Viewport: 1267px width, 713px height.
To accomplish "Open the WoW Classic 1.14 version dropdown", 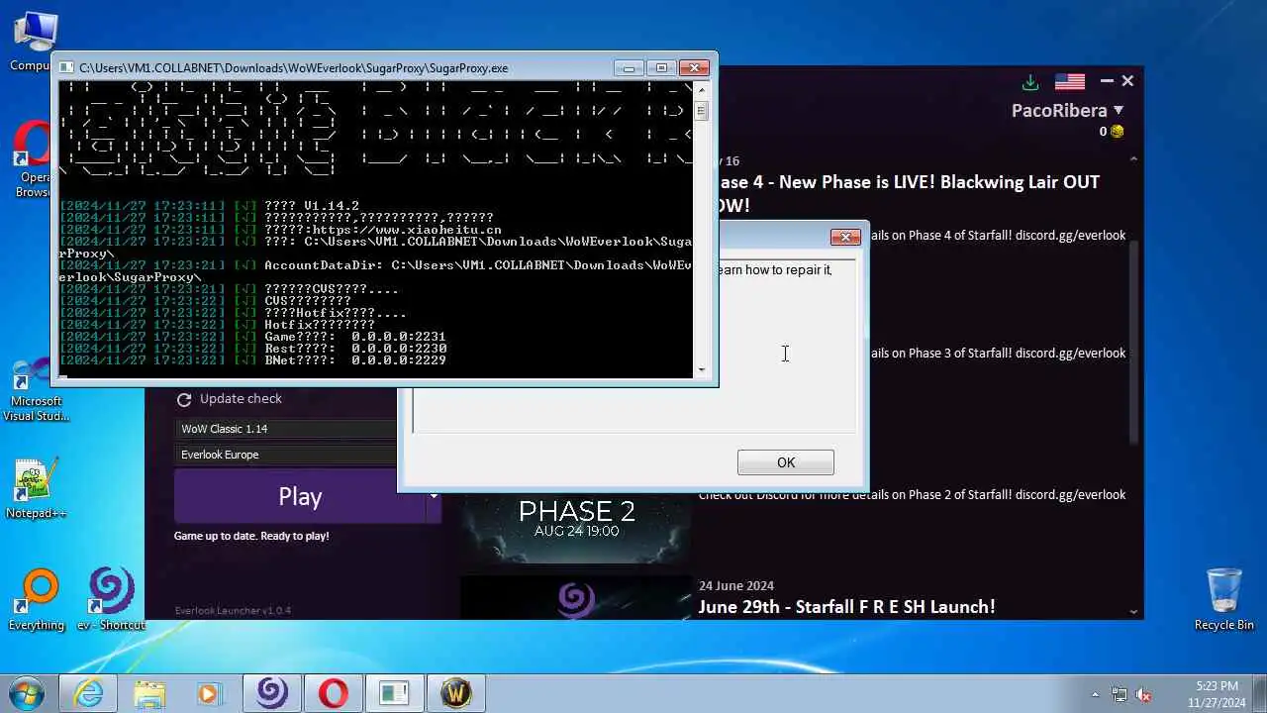I will point(286,429).
